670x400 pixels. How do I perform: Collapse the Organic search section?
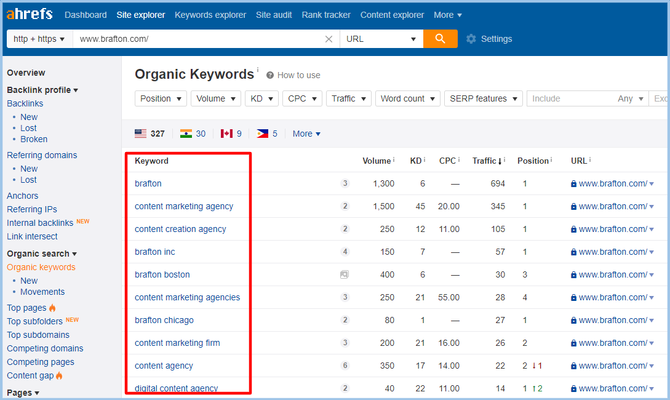[x=42, y=254]
